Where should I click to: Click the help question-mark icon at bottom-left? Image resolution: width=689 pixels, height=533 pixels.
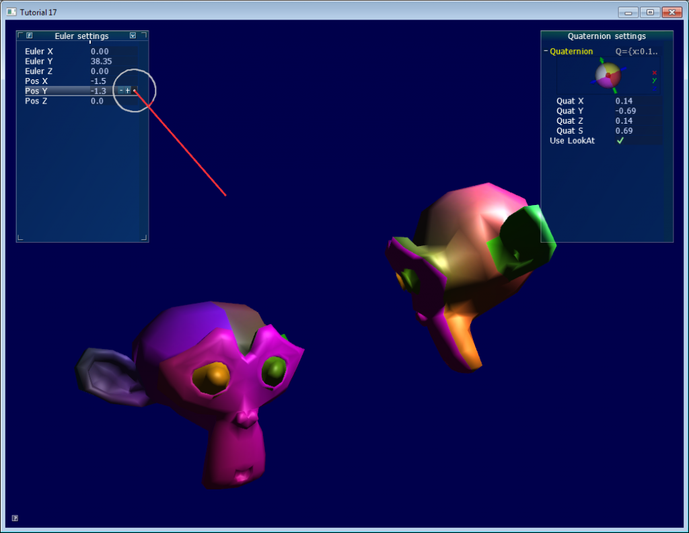tap(15, 518)
